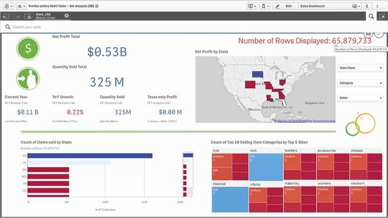Select the toddlers medium treemap tile
The width and height of the screenshot is (388, 218).
292,162
